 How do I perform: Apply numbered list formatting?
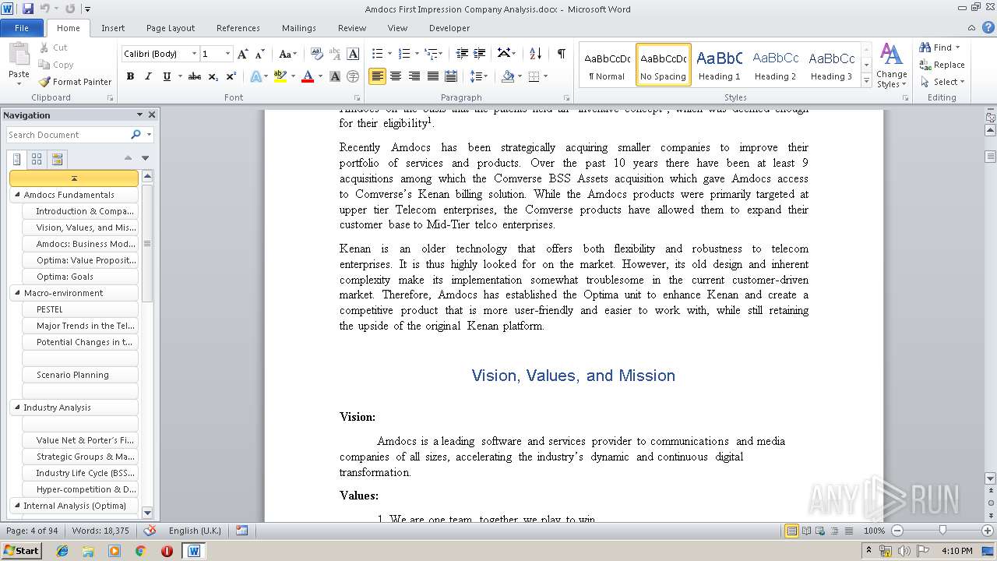point(404,54)
